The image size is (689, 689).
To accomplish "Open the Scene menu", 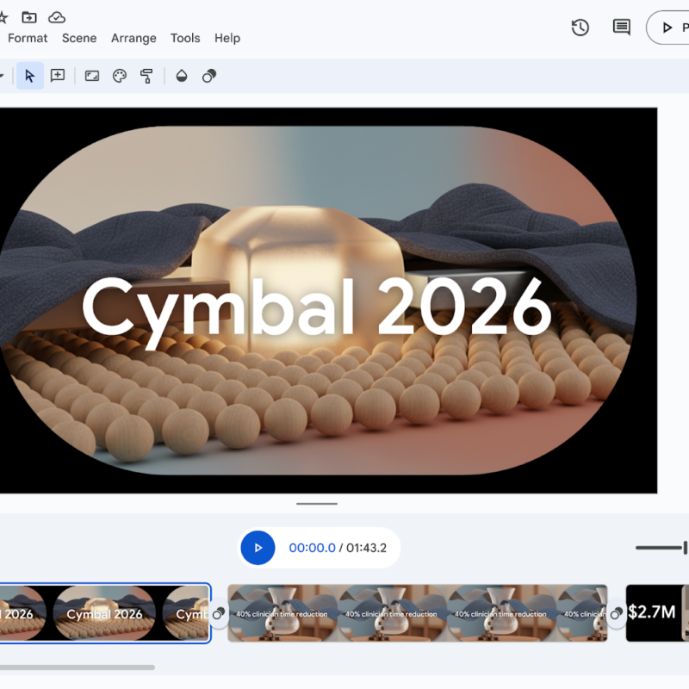I will [x=79, y=38].
